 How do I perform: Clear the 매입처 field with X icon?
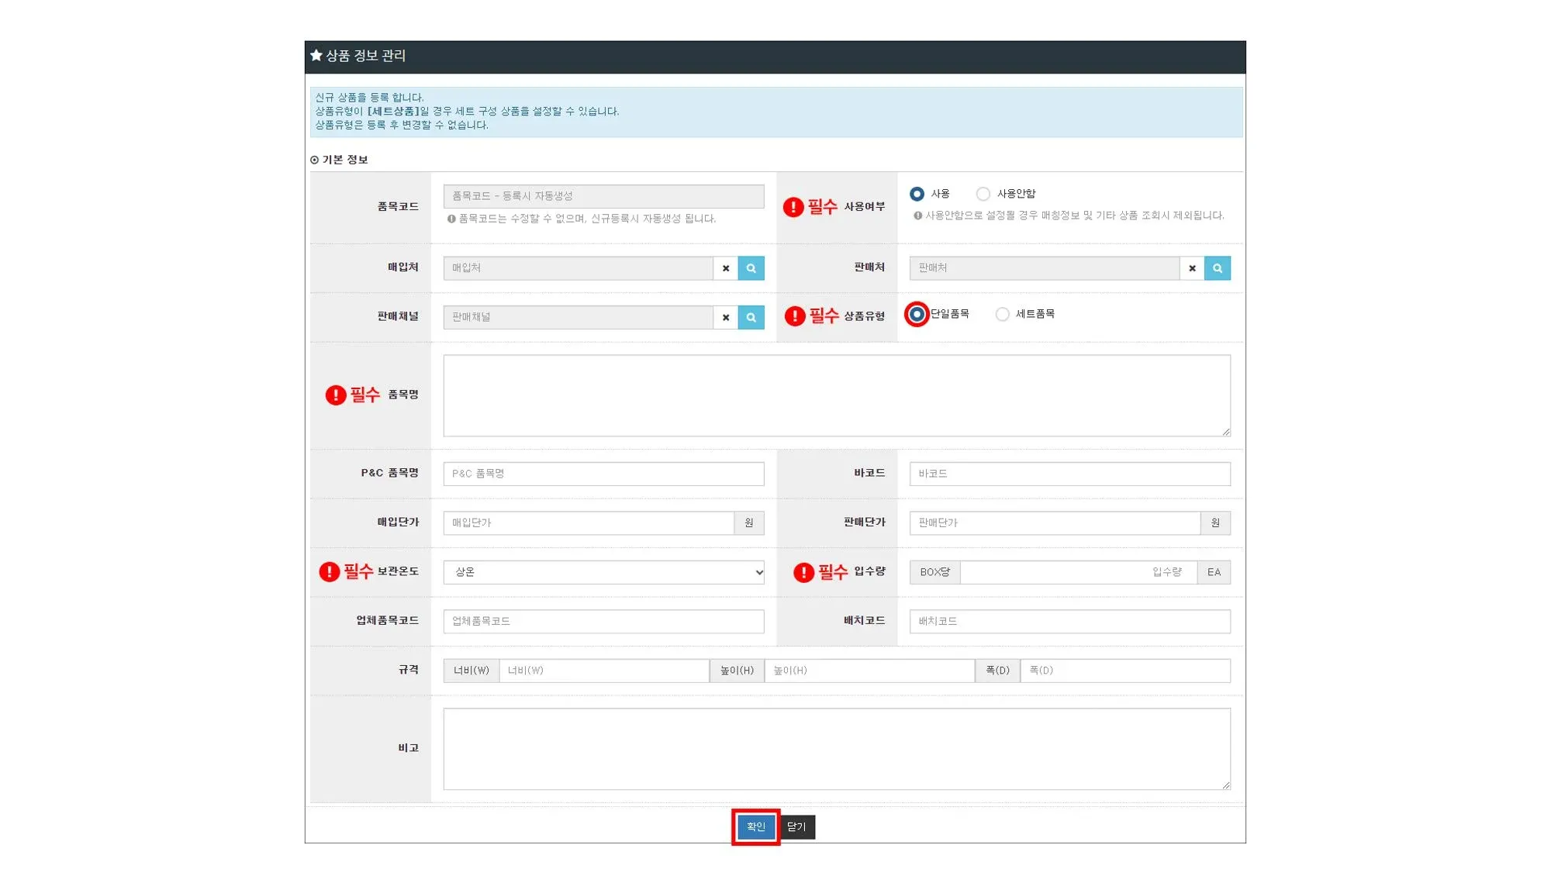(x=726, y=268)
